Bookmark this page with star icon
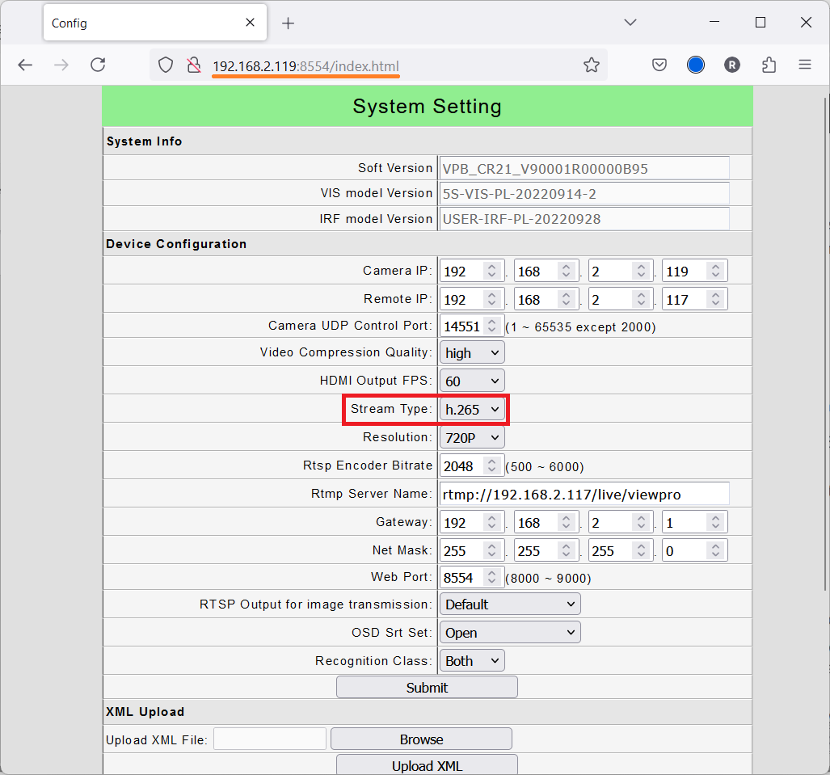The image size is (830, 775). tap(592, 65)
